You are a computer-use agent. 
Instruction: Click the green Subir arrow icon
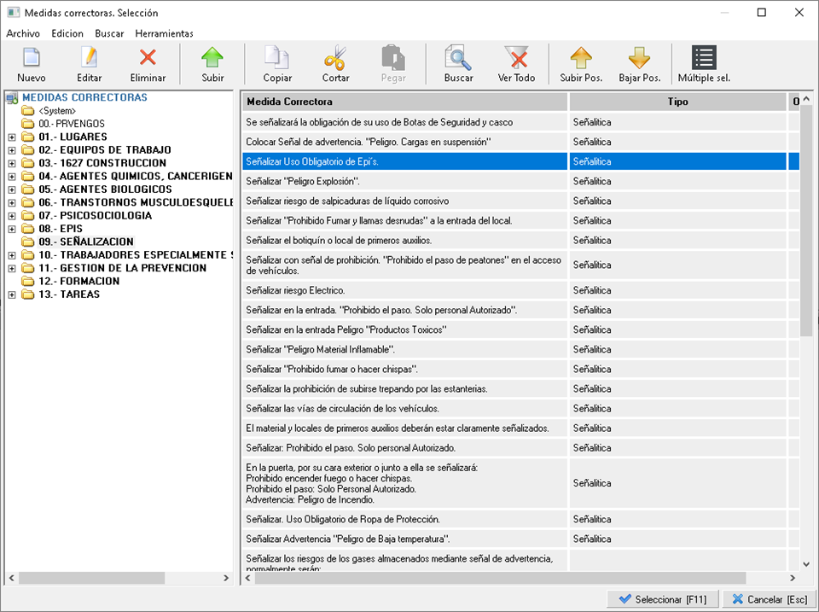click(212, 59)
